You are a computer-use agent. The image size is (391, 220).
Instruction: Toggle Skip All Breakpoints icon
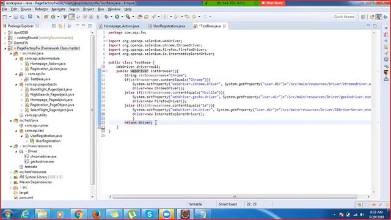(38, 16)
